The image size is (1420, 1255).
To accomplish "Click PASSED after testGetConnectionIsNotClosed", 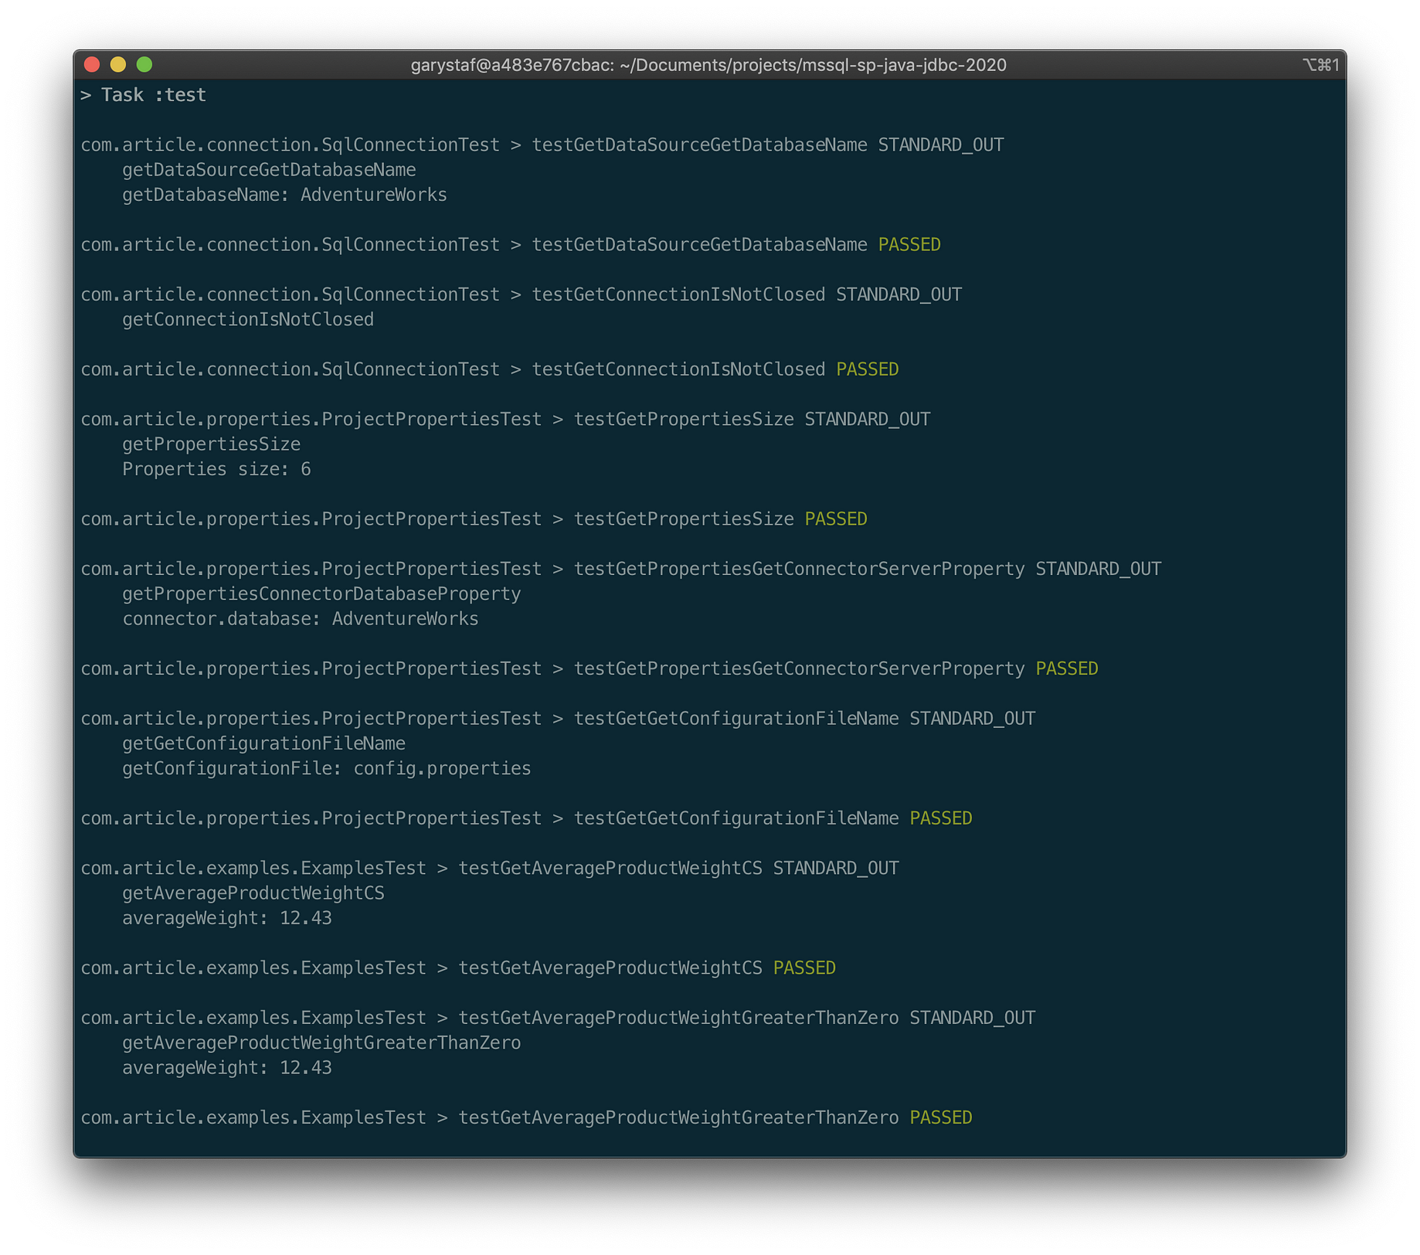I will pyautogui.click(x=868, y=369).
